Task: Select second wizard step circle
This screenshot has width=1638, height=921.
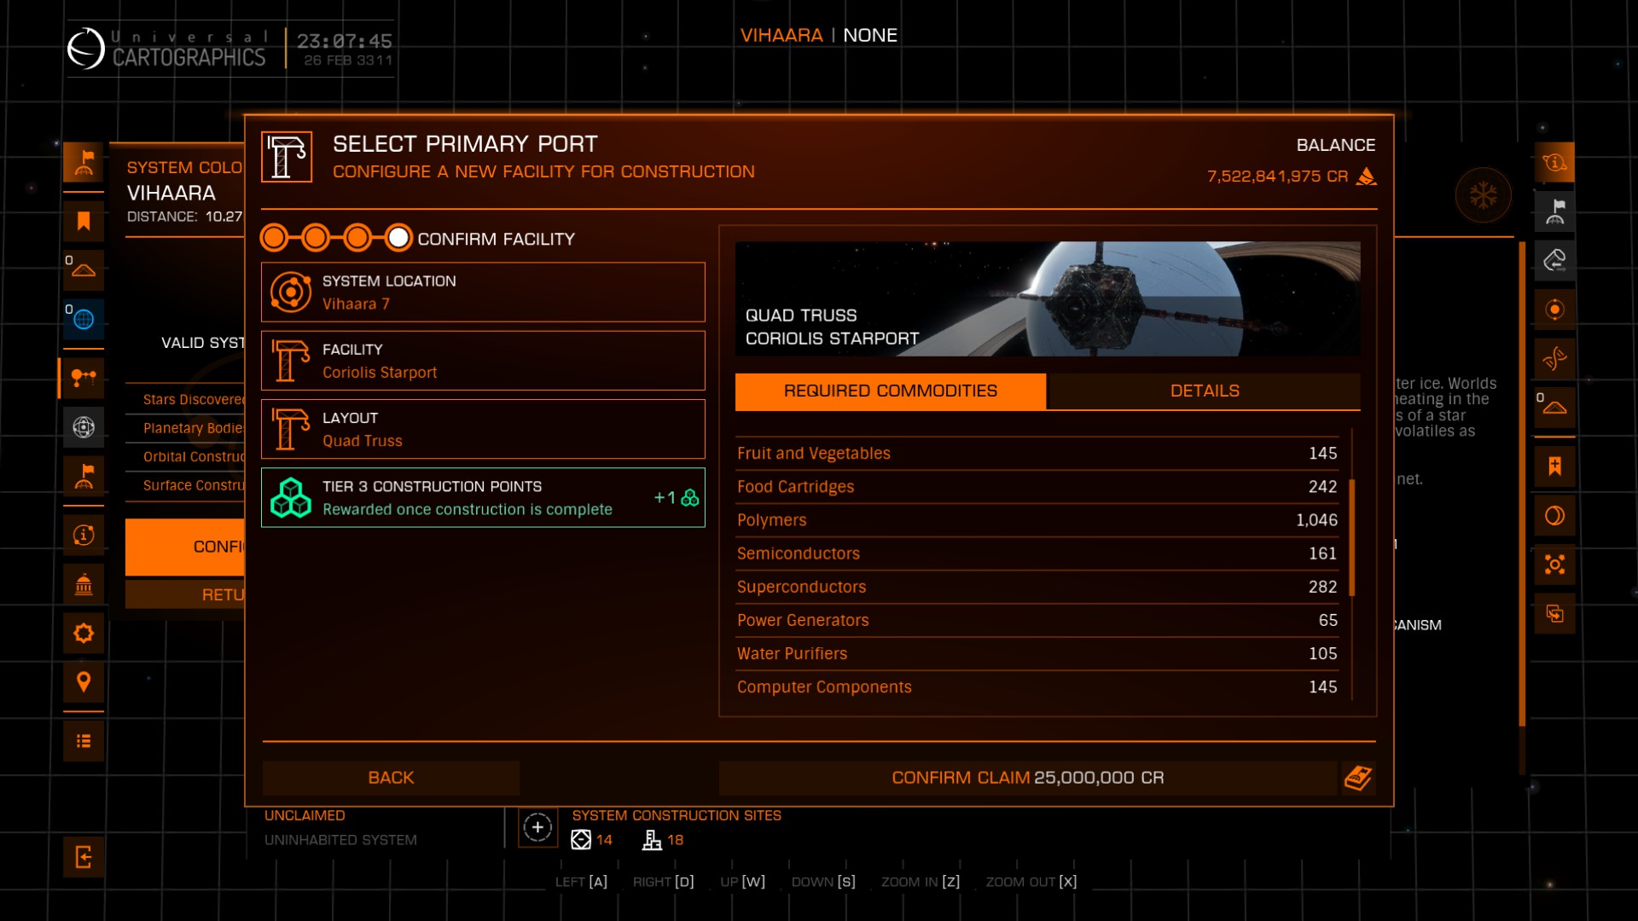Action: click(316, 238)
